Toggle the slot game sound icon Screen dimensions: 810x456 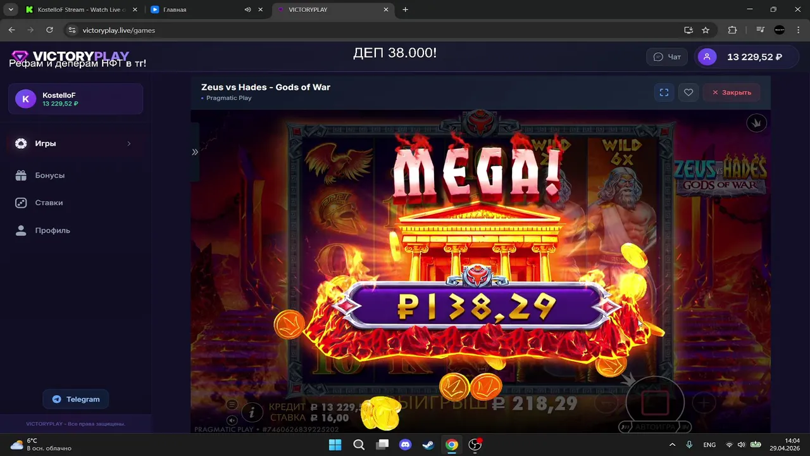point(232,420)
